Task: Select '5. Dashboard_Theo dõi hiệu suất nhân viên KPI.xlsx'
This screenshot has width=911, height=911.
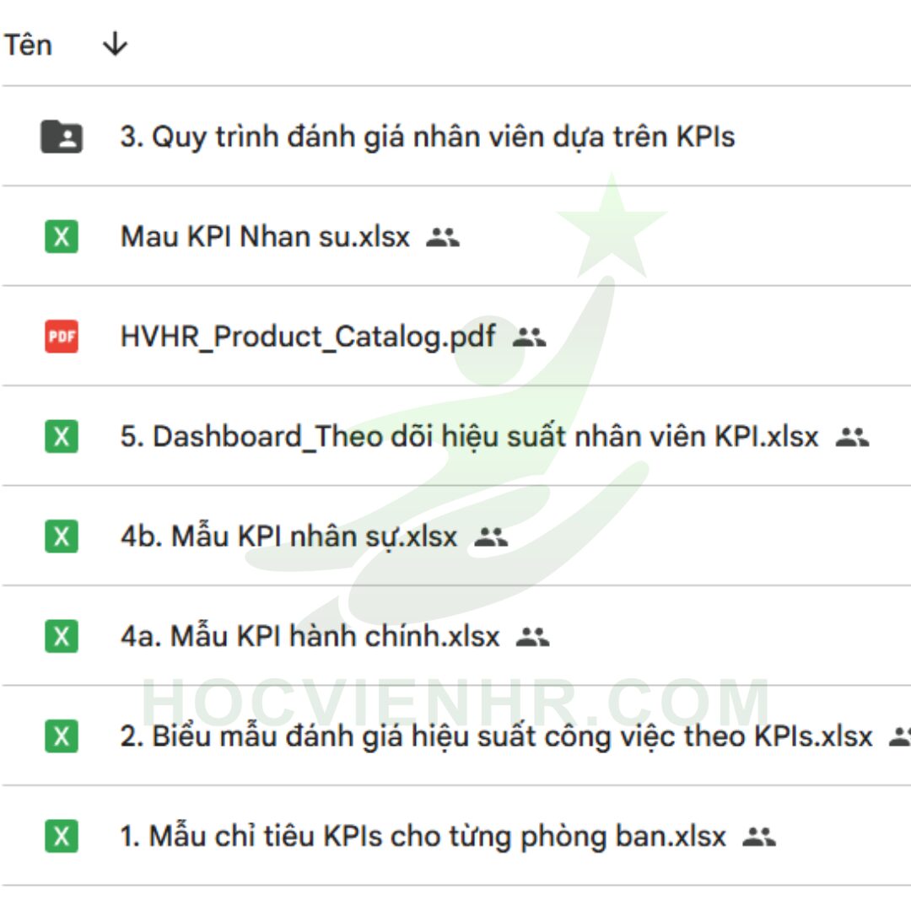Action: tap(470, 436)
